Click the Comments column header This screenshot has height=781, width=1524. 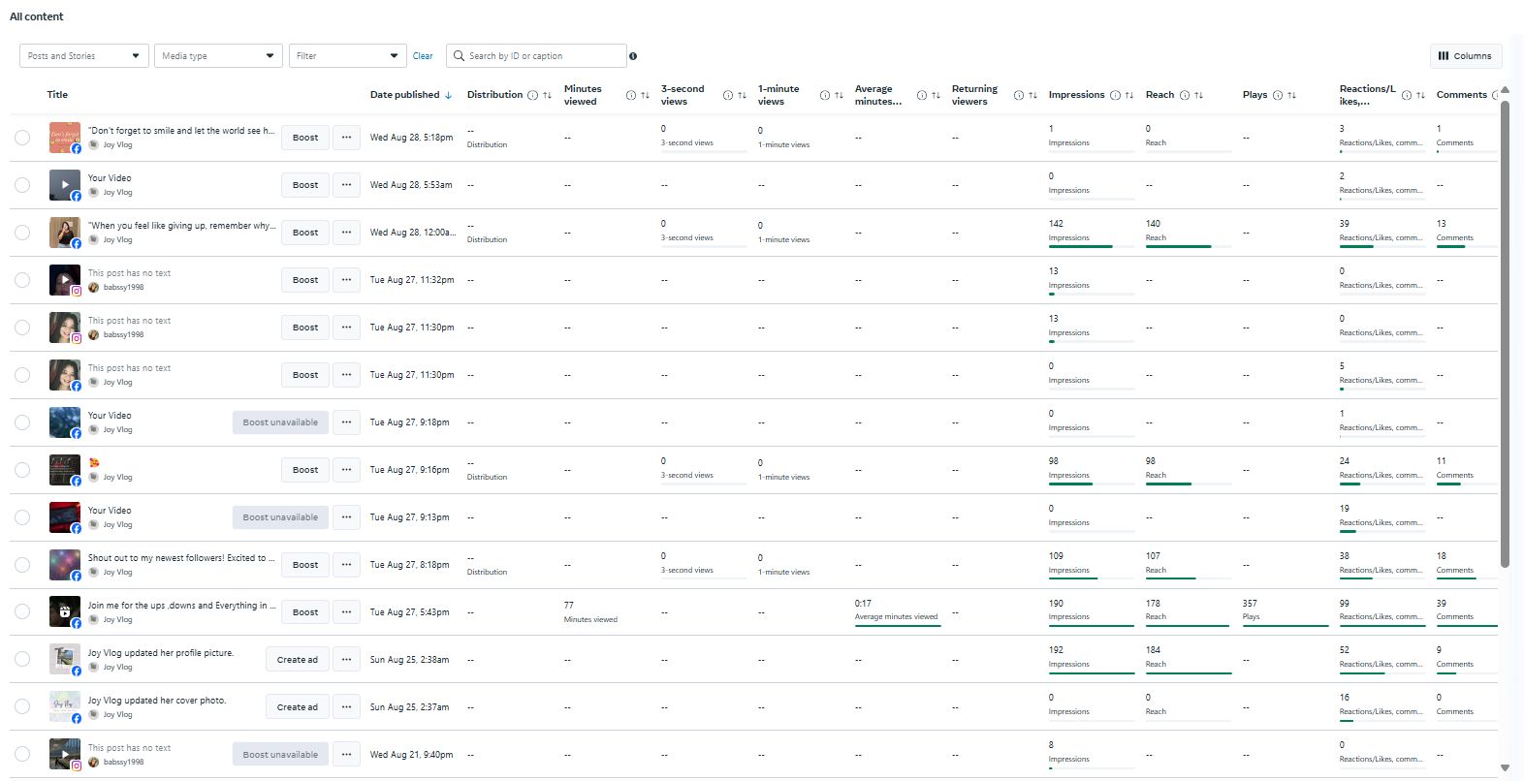1461,95
